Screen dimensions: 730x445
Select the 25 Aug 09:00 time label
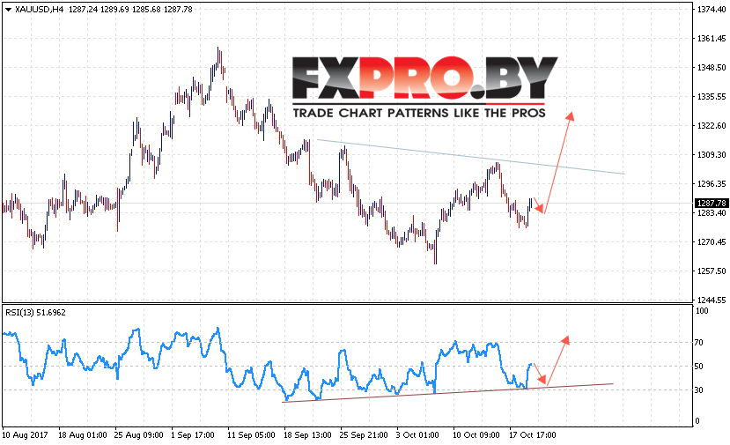pyautogui.click(x=139, y=435)
